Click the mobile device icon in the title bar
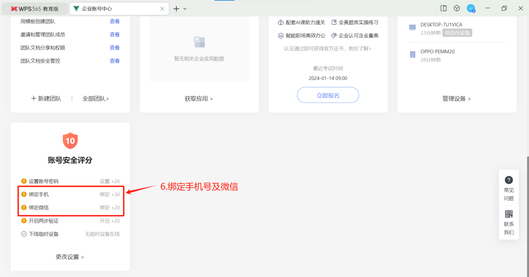Viewport: 529px width, 277px height. pos(443,8)
